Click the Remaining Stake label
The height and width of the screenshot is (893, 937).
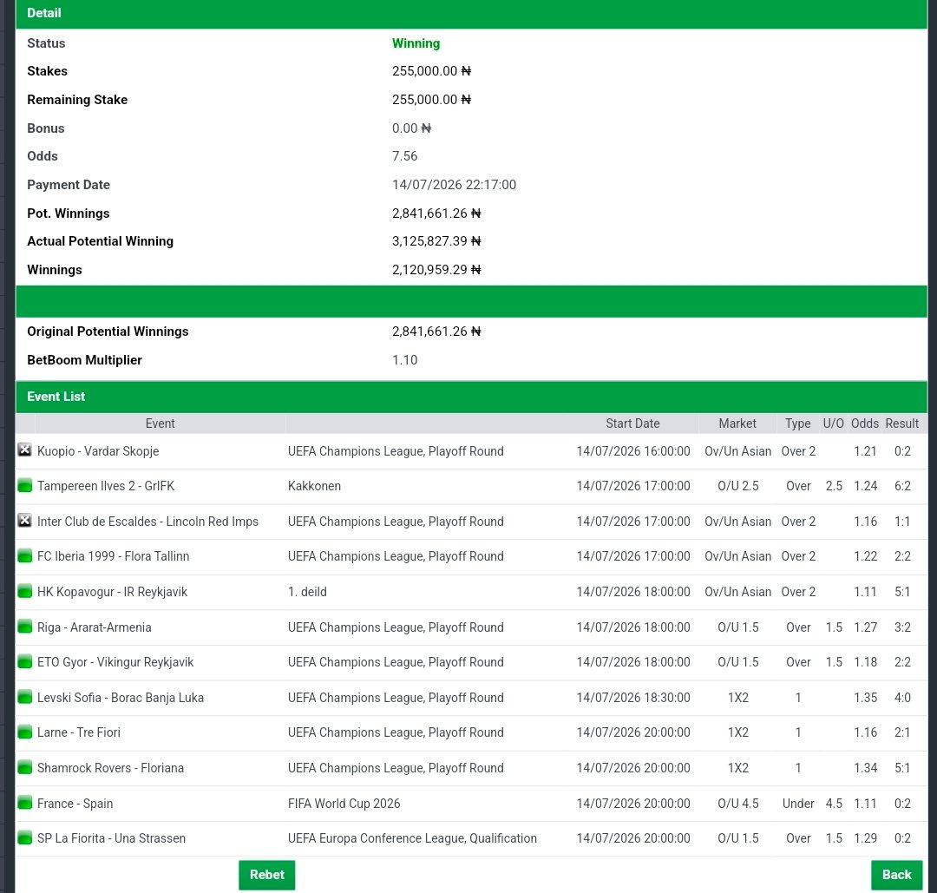77,99
